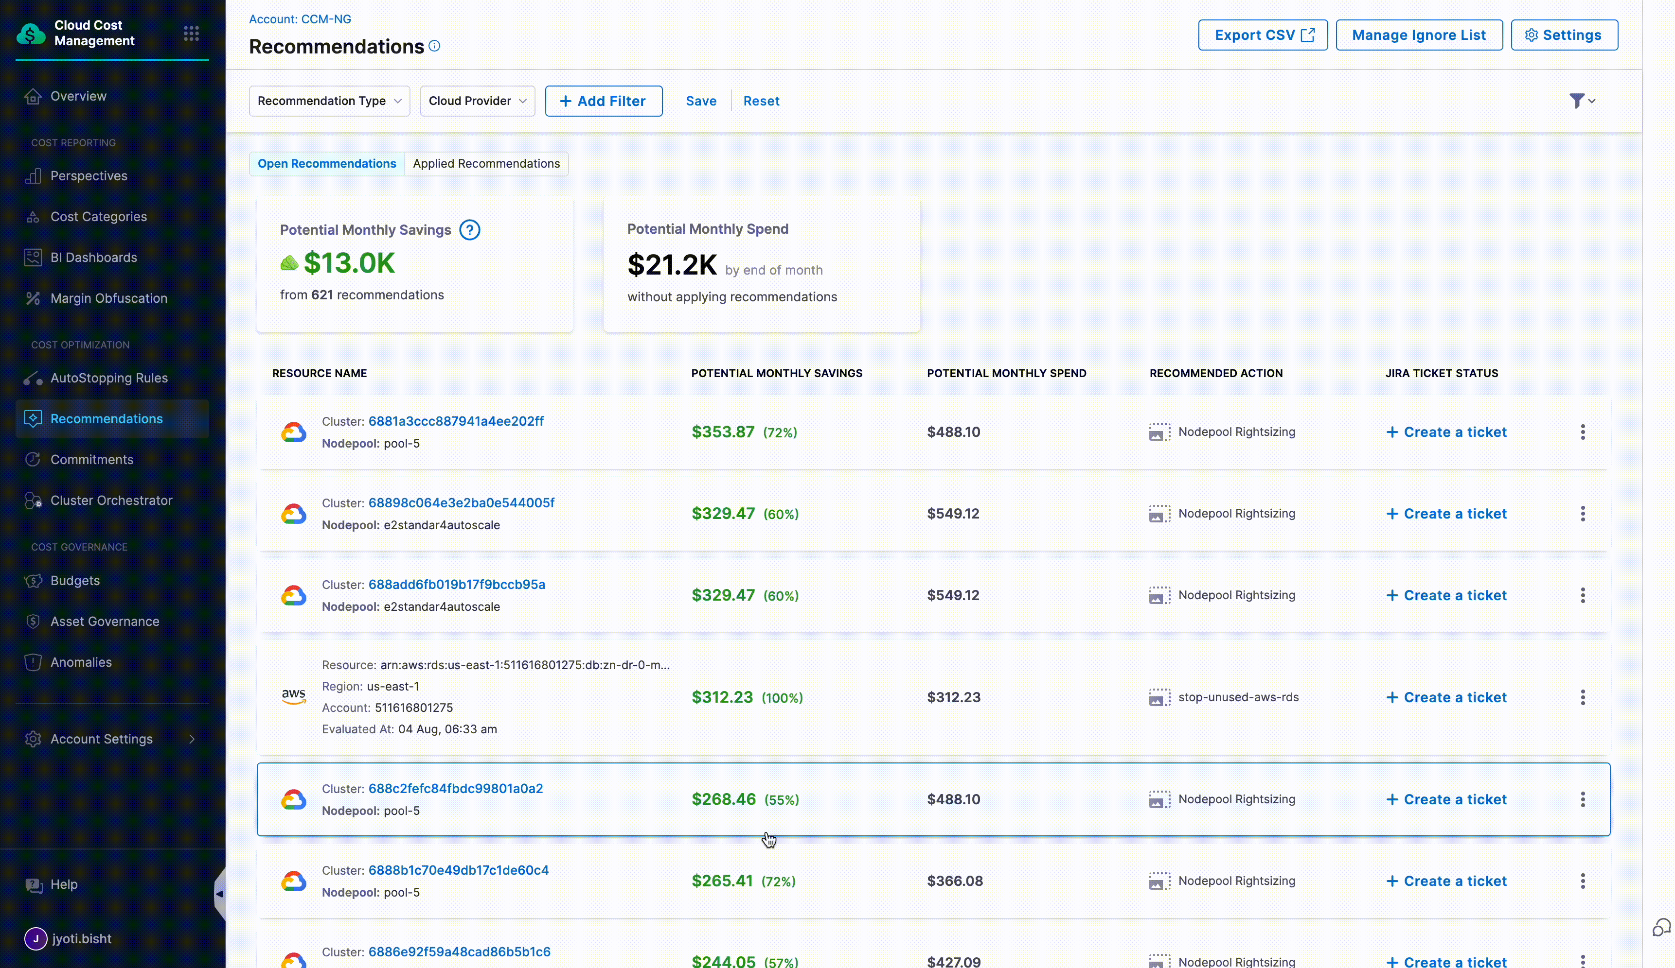Image resolution: width=1675 pixels, height=968 pixels.
Task: Open Perspectives in sidebar
Action: [x=89, y=176]
